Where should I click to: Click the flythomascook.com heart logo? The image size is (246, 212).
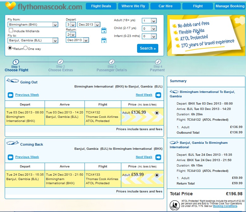click(x=10, y=6)
